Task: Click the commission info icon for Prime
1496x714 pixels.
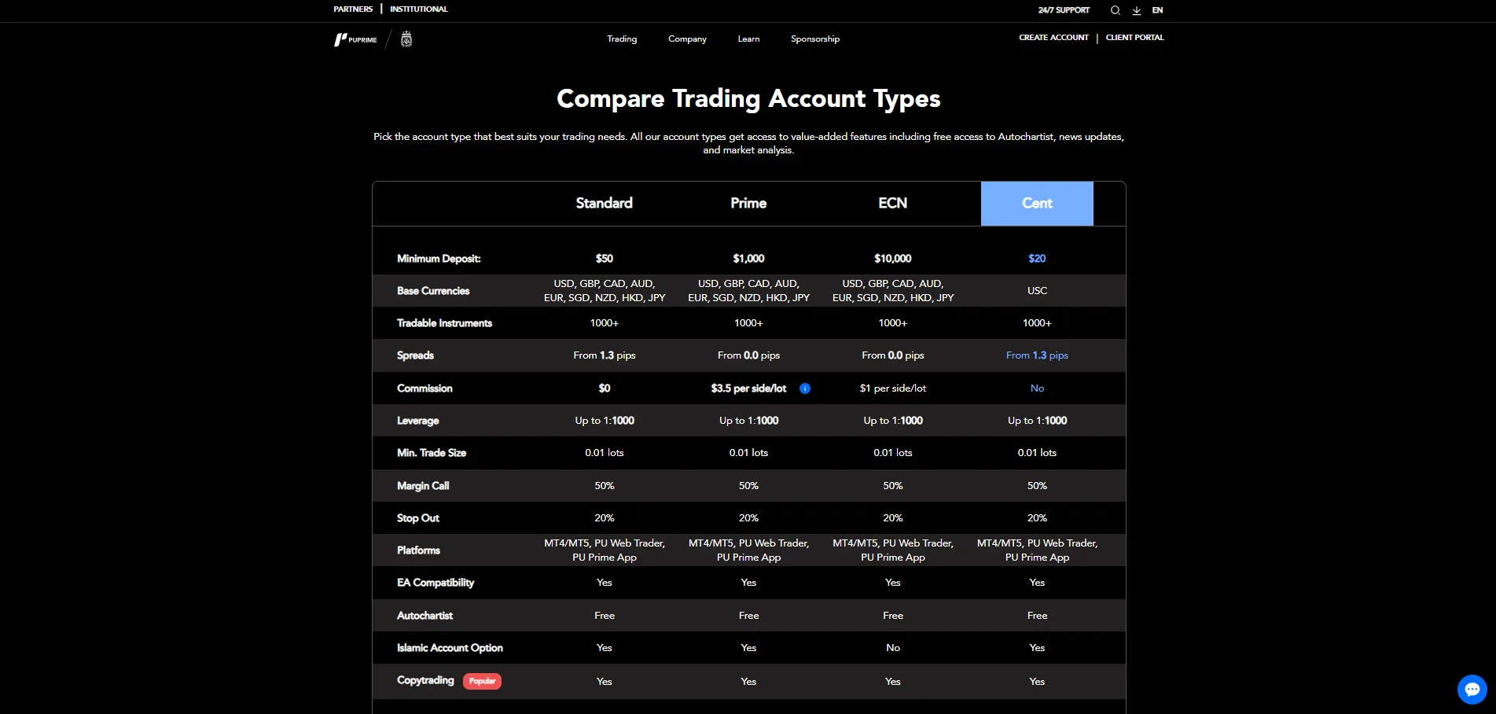Action: click(x=805, y=388)
